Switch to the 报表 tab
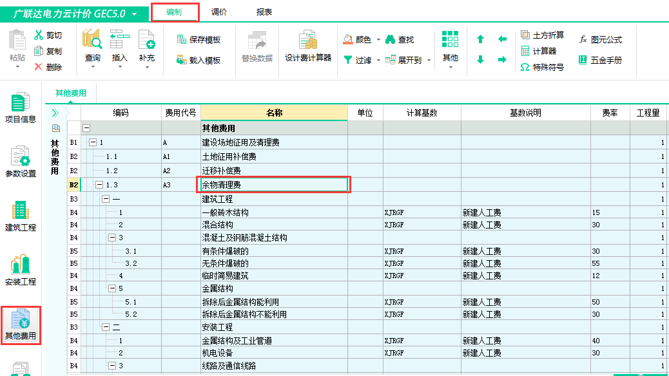The image size is (669, 376). [x=264, y=12]
